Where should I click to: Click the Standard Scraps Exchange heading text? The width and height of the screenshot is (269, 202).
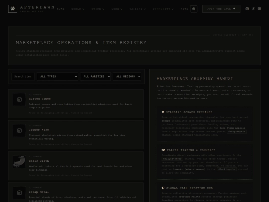click(189, 112)
